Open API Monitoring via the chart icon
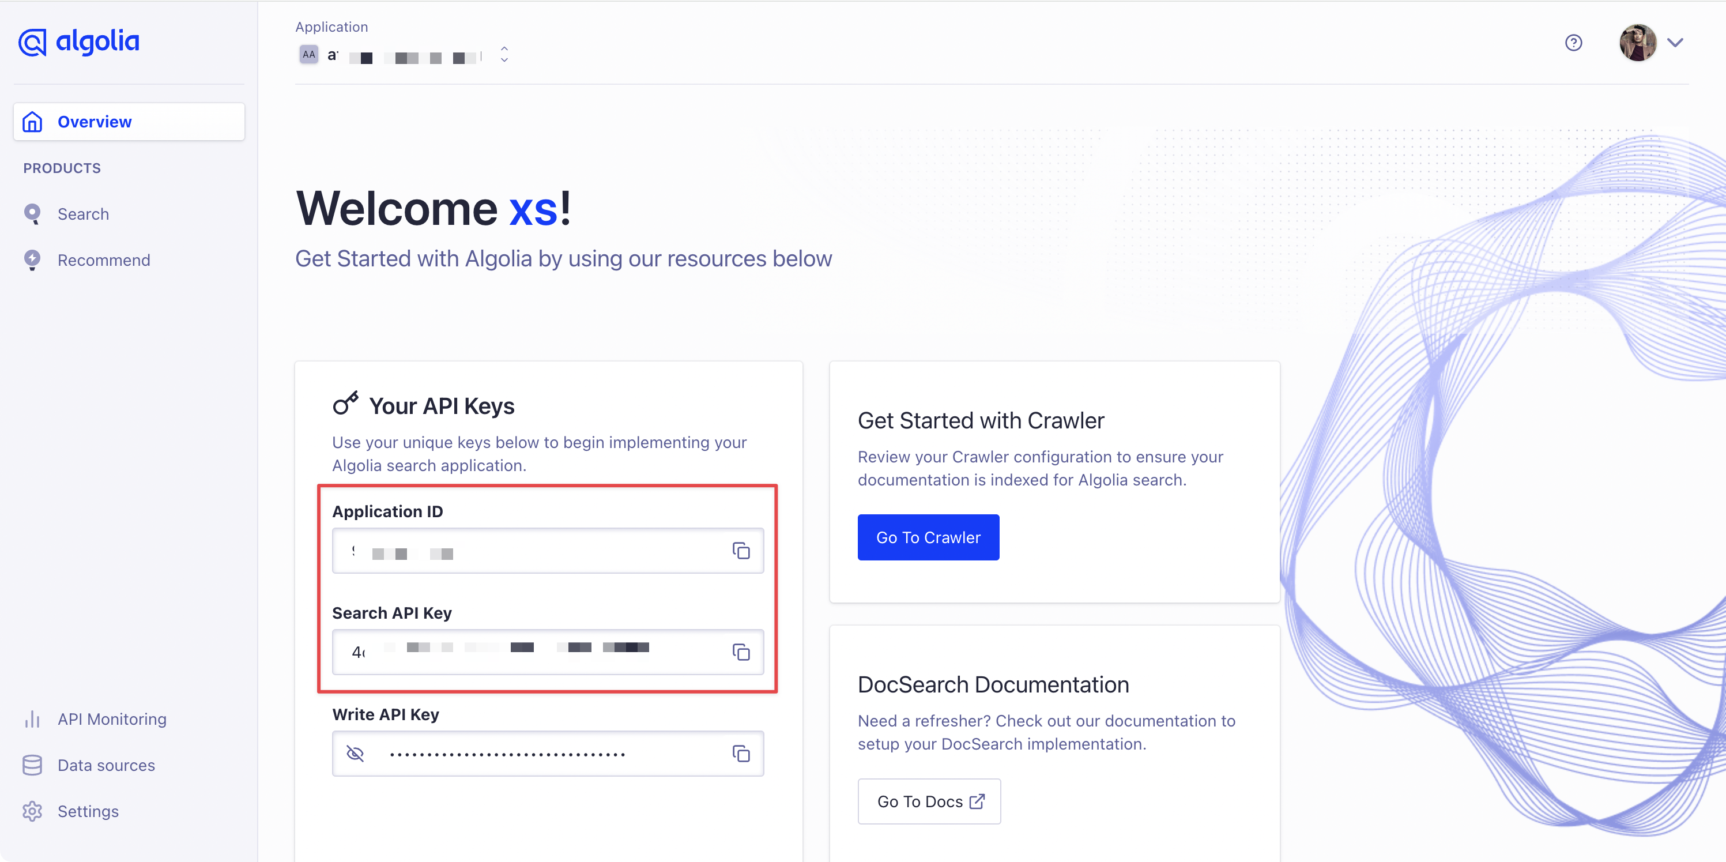 point(32,718)
